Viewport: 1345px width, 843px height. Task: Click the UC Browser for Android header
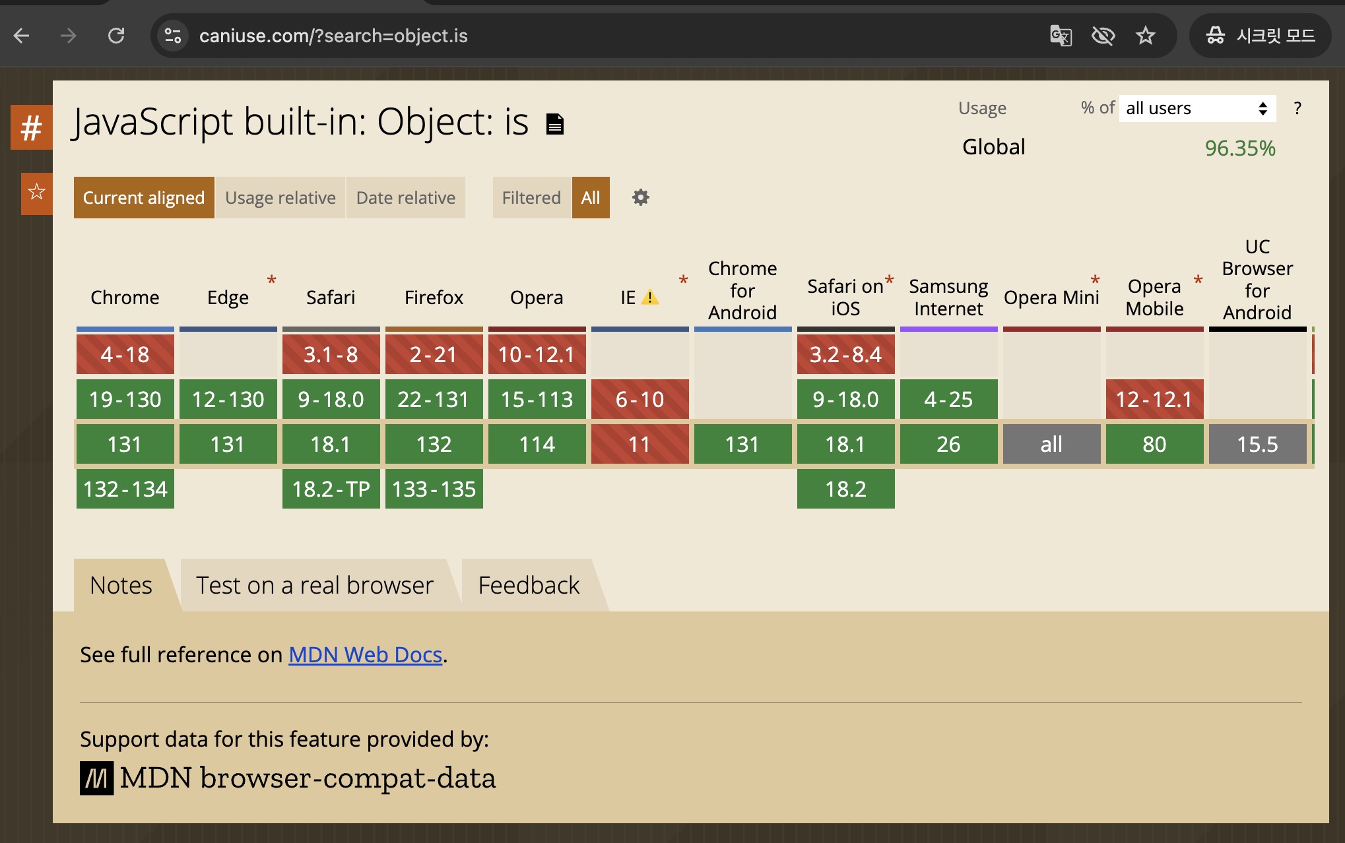[1257, 280]
